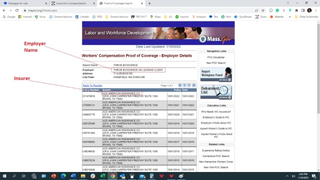Image resolution: width=320 pixels, height=180 pixels.
Task: Open New York POC Search link
Action: click(x=216, y=167)
